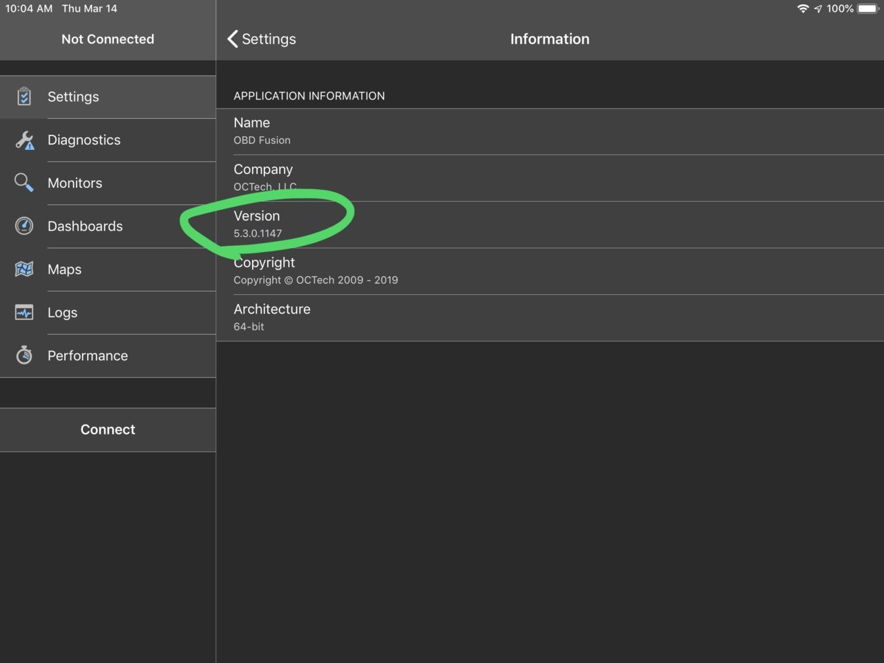The width and height of the screenshot is (884, 663).
Task: Open the Diagnostics menu entry
Action: 108,140
